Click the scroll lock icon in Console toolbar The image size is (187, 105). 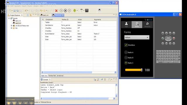click(98, 80)
